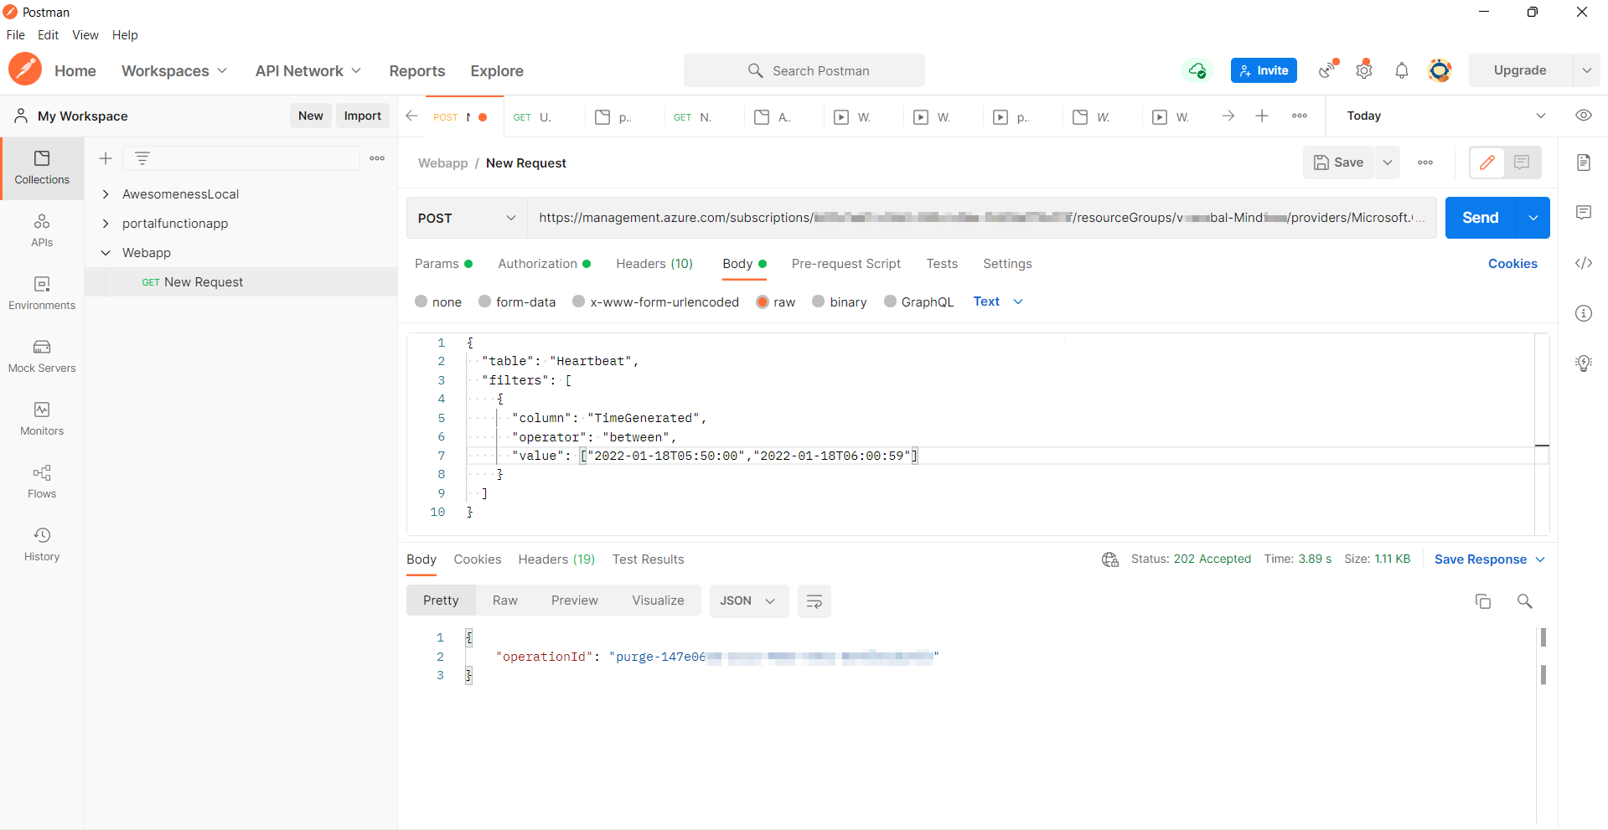This screenshot has width=1608, height=830.
Task: Open the Upgrade dropdown arrow
Action: point(1586,70)
